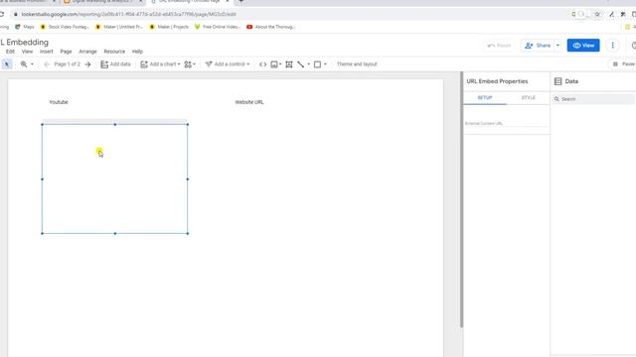Screen dimensions: 636x357
Task: Open the Insert menu
Action: 47,52
